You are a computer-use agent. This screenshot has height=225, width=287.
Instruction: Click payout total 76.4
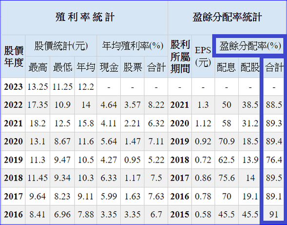[x=274, y=160]
